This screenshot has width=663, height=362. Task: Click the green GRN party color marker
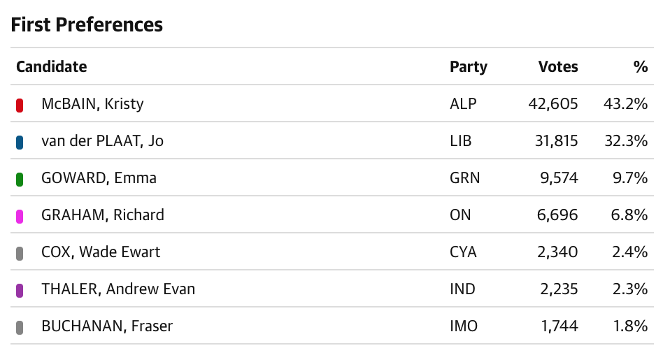(20, 180)
